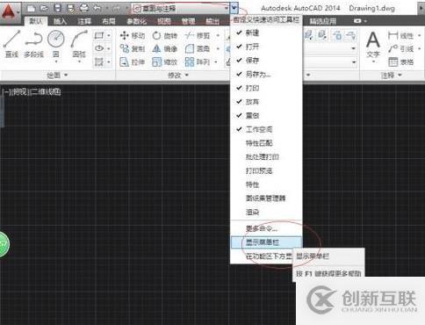Click the Save icon in quick access toolbar

click(57, 9)
